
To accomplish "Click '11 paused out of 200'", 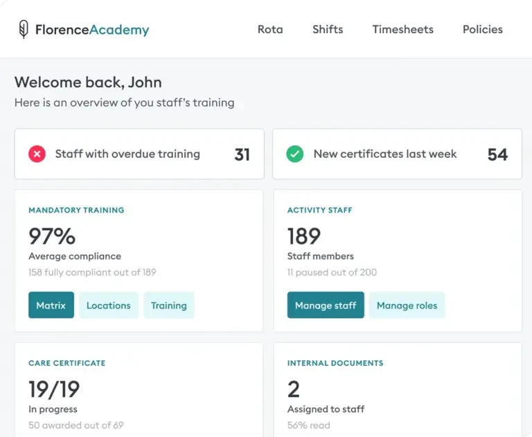I will [332, 272].
